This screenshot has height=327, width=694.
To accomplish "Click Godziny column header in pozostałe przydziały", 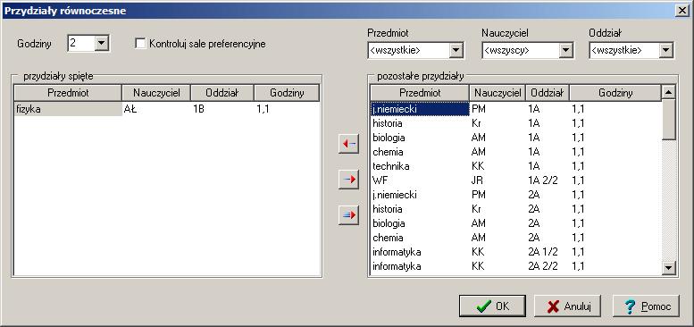I will pyautogui.click(x=615, y=93).
